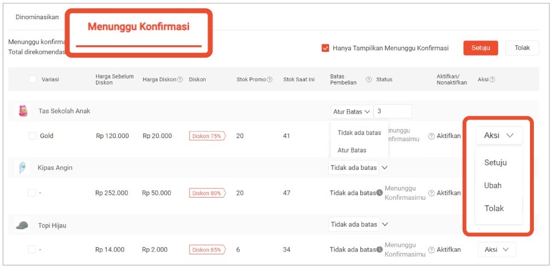The height and width of the screenshot is (268, 553).
Task: Click purchase limit input field showing 3
Action: tap(393, 111)
